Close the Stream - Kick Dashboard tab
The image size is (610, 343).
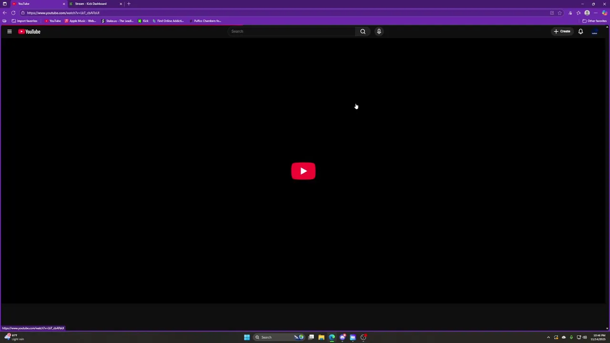pos(121,4)
